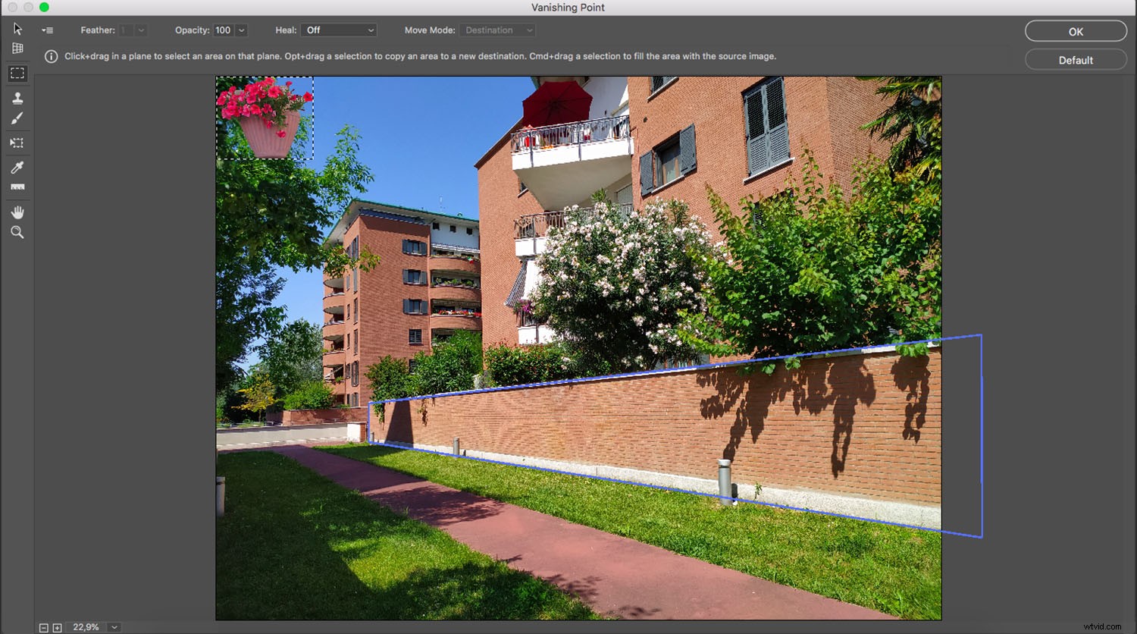This screenshot has height=634, width=1137.
Task: Click the OK button
Action: point(1075,31)
